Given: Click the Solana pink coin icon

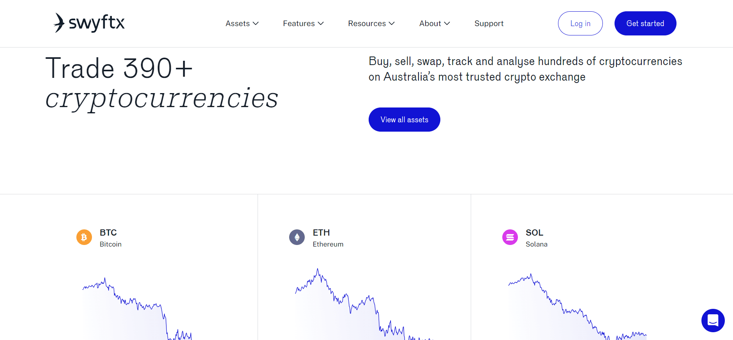Looking at the screenshot, I should (510, 237).
